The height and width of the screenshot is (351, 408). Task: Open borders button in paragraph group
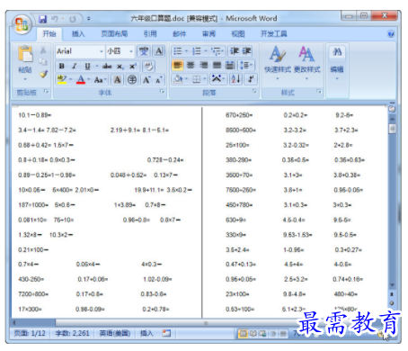197,79
